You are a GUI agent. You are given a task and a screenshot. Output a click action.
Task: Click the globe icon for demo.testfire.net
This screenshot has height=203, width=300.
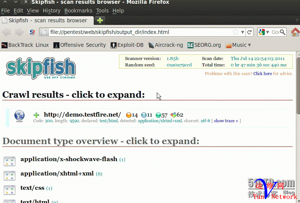(x=19, y=116)
